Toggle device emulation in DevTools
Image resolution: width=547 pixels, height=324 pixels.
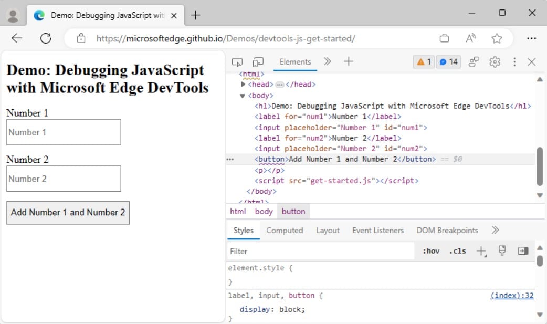pos(258,62)
